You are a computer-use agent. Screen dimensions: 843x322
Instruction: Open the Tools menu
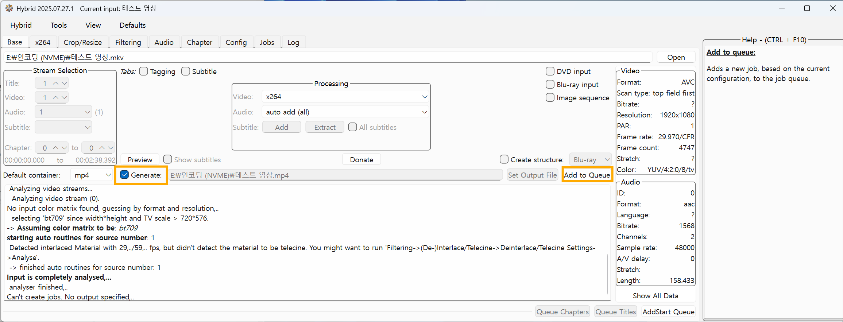(x=59, y=25)
